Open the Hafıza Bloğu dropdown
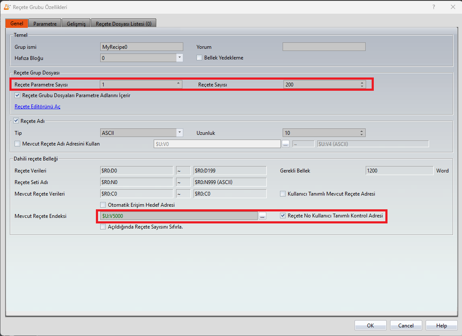The height and width of the screenshot is (336, 462). pyautogui.click(x=179, y=58)
